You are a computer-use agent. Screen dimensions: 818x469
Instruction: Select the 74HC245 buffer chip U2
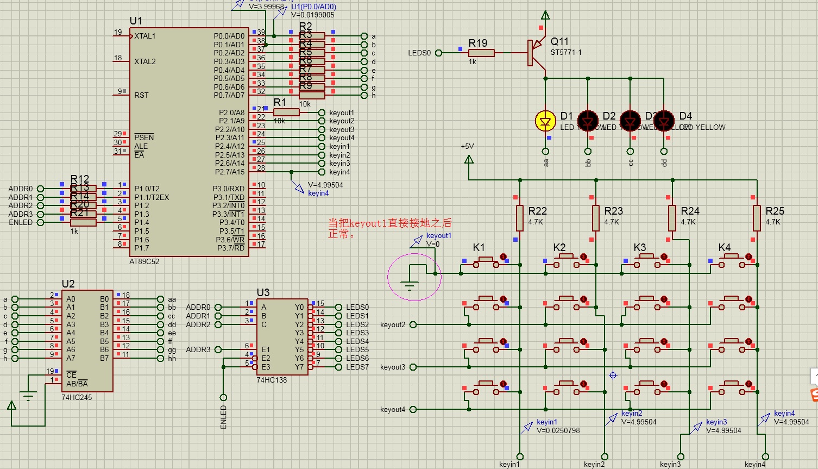pos(88,341)
